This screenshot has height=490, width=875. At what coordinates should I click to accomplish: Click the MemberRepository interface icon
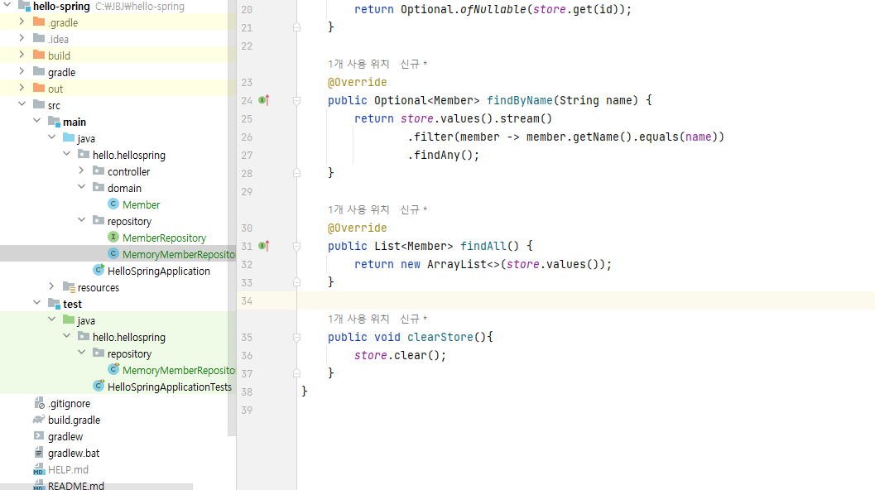tap(113, 238)
